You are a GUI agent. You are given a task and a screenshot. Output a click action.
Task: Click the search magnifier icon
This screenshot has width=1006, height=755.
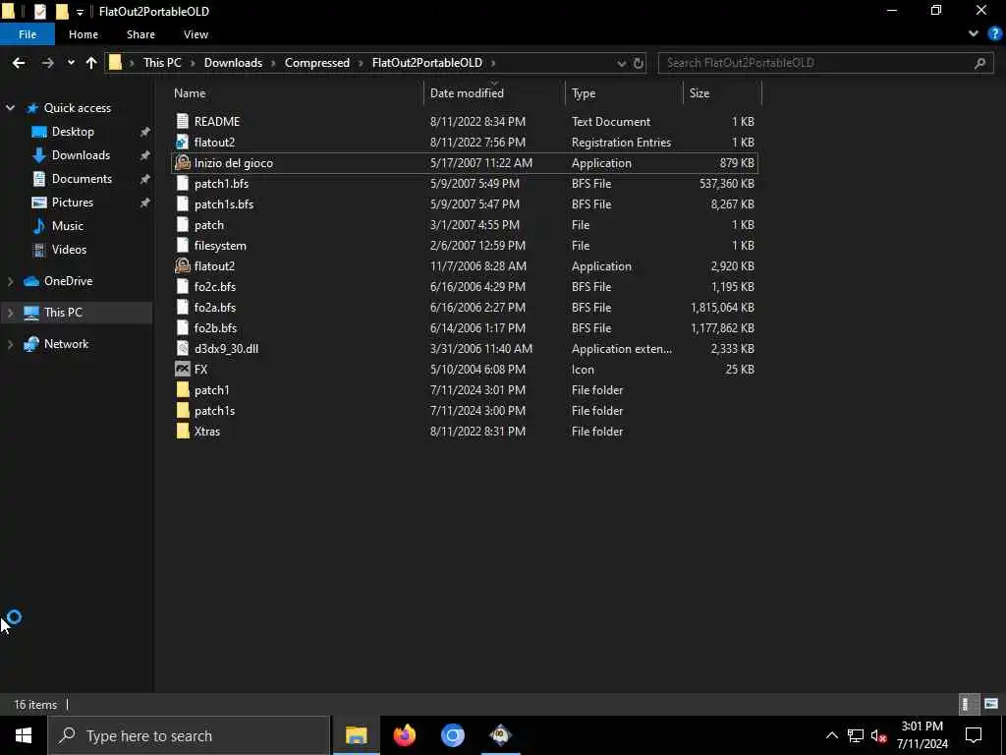point(979,63)
